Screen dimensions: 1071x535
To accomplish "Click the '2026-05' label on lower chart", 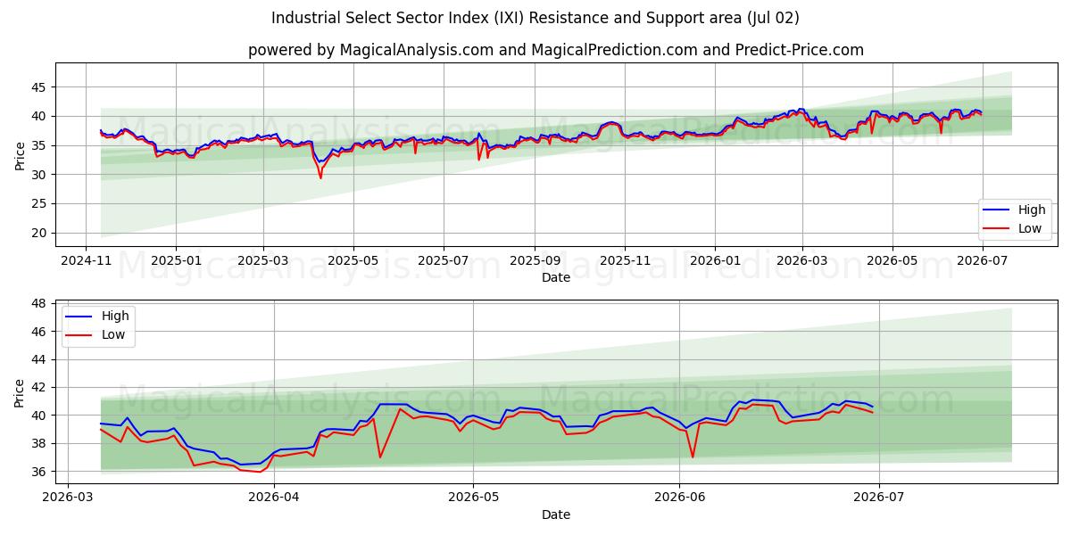I will click(473, 498).
